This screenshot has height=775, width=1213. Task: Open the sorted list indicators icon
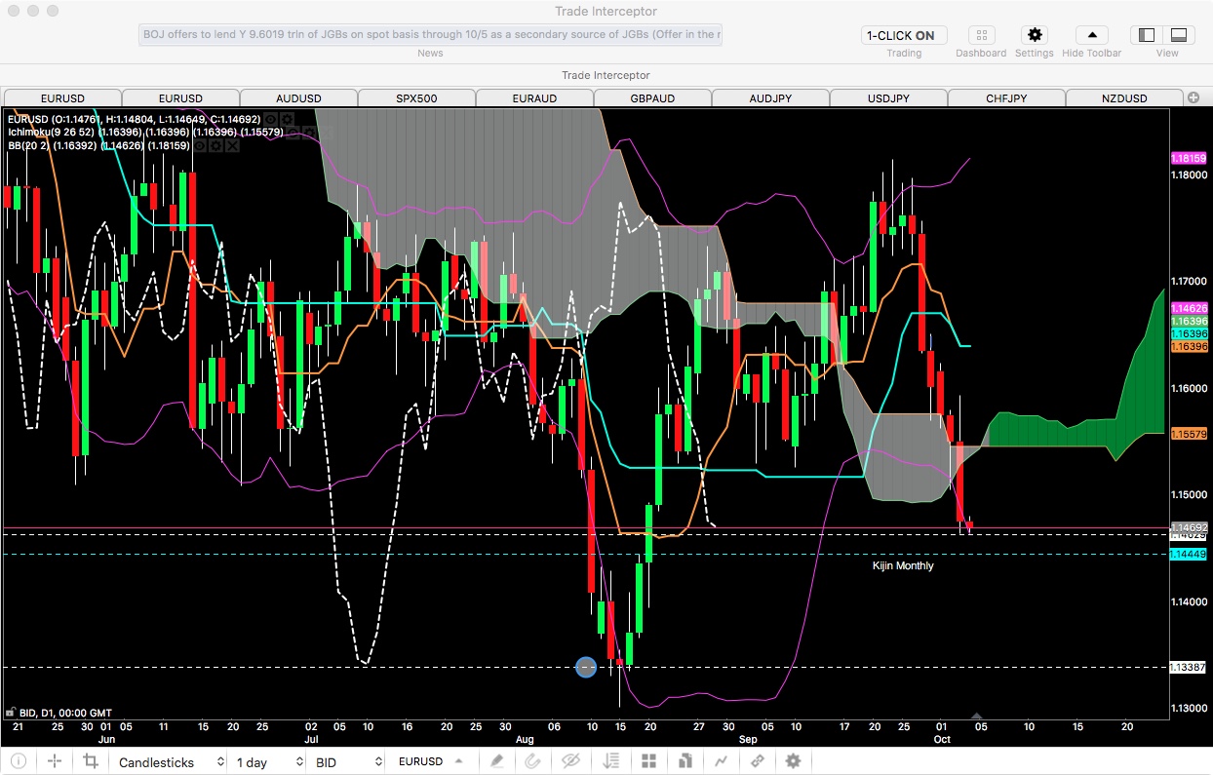pyautogui.click(x=611, y=761)
